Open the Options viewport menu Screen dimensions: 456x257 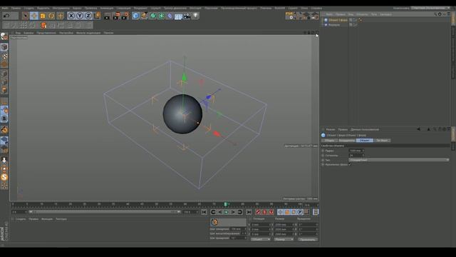[66, 33]
